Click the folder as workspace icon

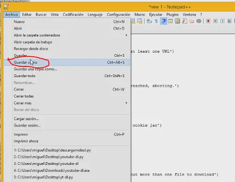point(192,21)
